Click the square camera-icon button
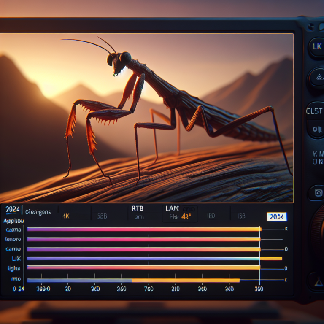The height and width of the screenshot is (324, 324). 317,193
